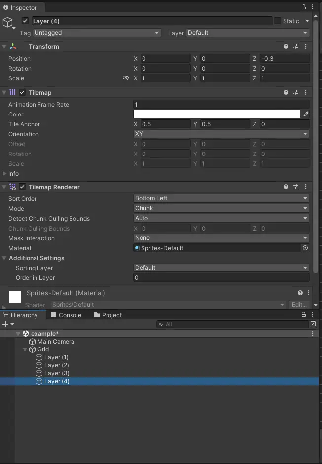Open Transform component context menu
The height and width of the screenshot is (464, 322).
tap(306, 46)
